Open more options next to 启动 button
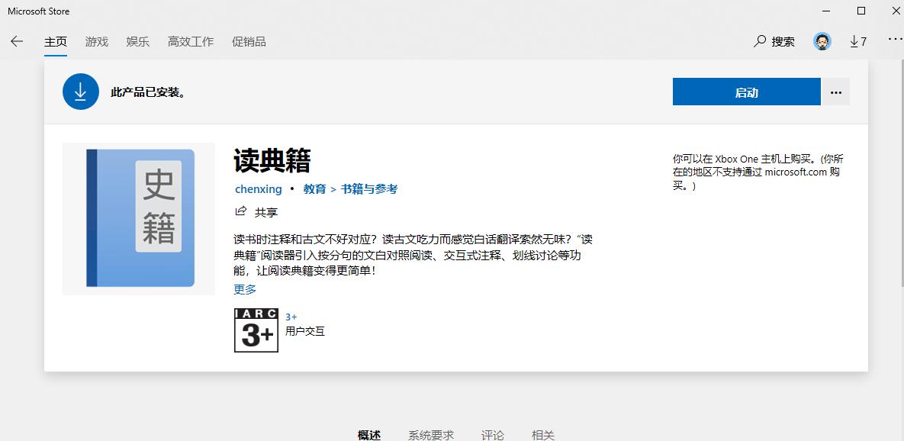The width and height of the screenshot is (904, 441). pyautogui.click(x=835, y=91)
